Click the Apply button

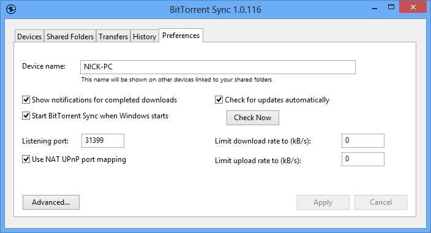click(x=323, y=202)
